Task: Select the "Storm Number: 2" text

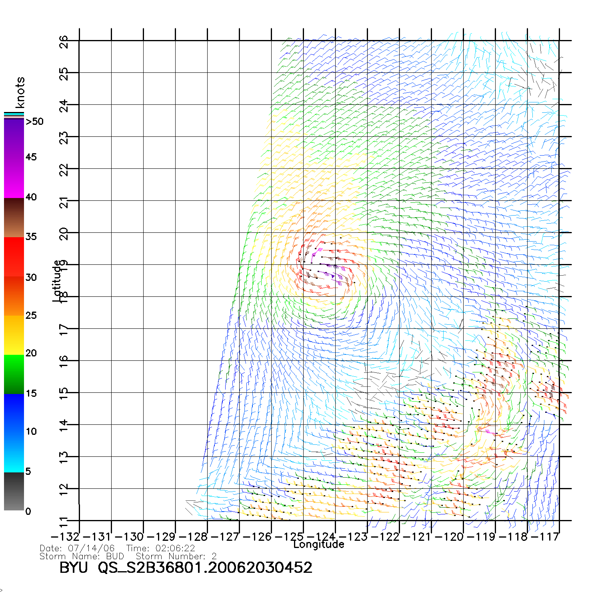Action: [176, 556]
